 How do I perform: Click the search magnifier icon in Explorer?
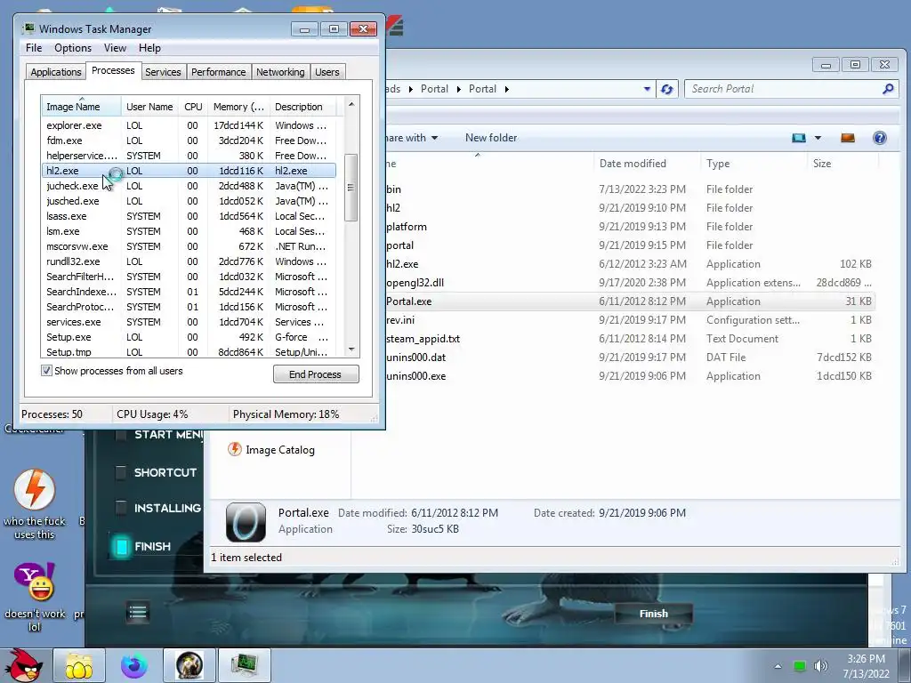tap(888, 89)
